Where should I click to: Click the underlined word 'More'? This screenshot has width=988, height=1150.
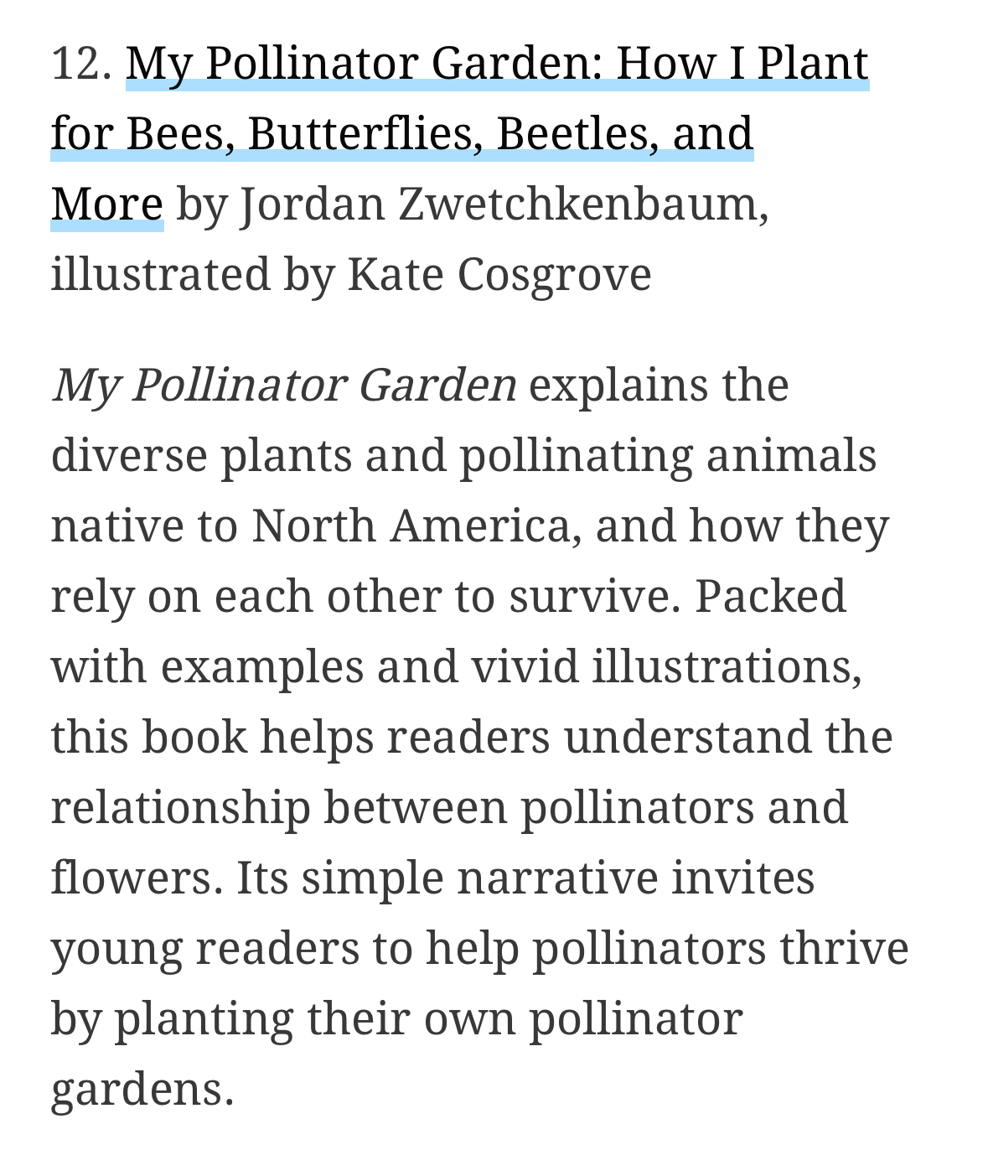(x=106, y=204)
